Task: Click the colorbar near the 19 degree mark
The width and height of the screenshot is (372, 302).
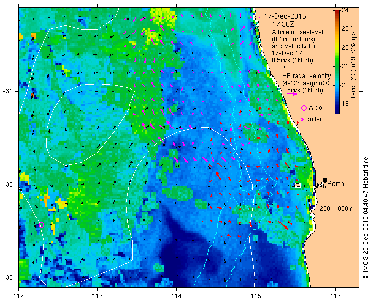Action: click(x=337, y=104)
